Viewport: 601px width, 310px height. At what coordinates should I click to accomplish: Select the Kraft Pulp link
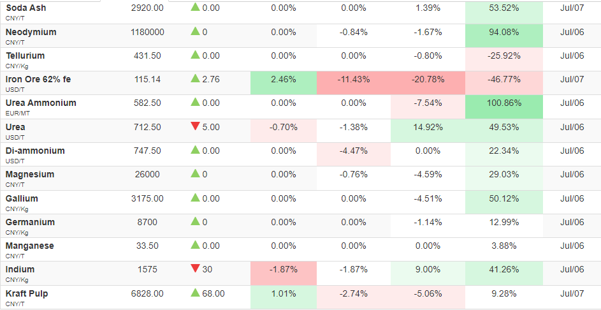[27, 294]
